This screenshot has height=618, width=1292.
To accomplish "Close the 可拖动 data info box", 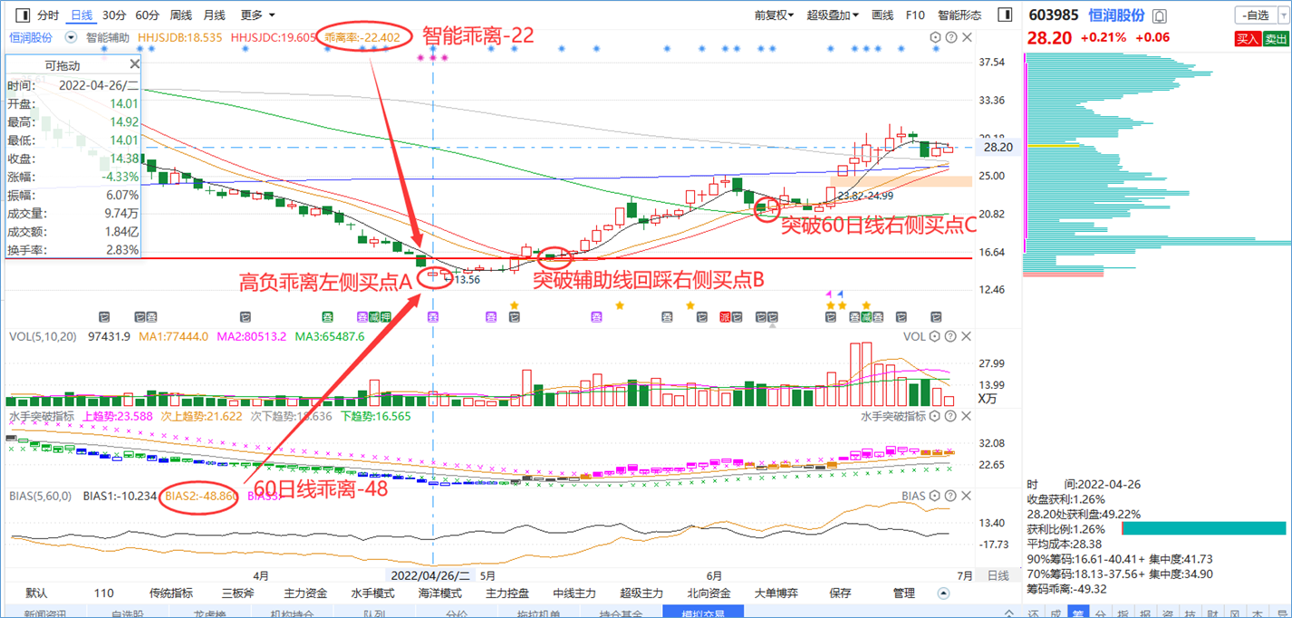I will point(135,64).
